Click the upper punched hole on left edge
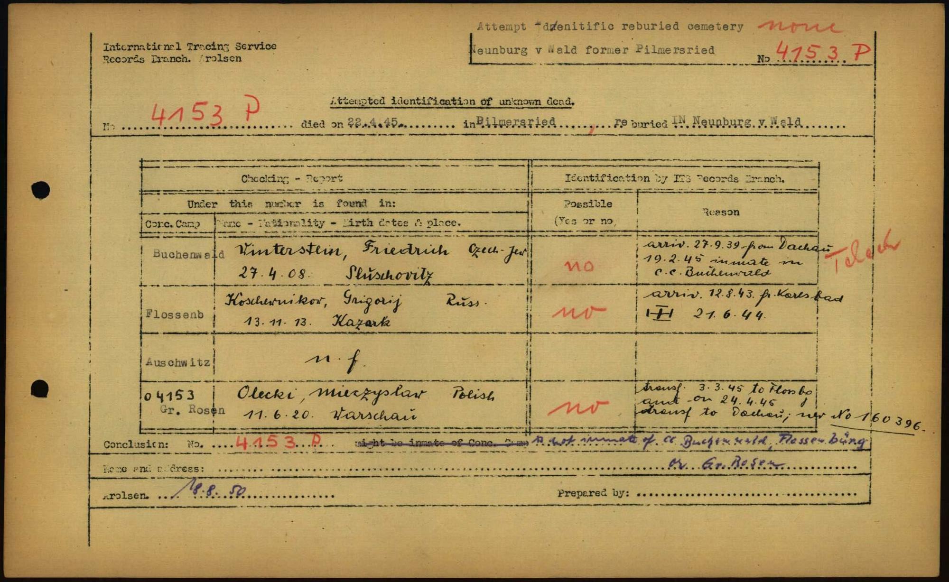 click(x=40, y=190)
